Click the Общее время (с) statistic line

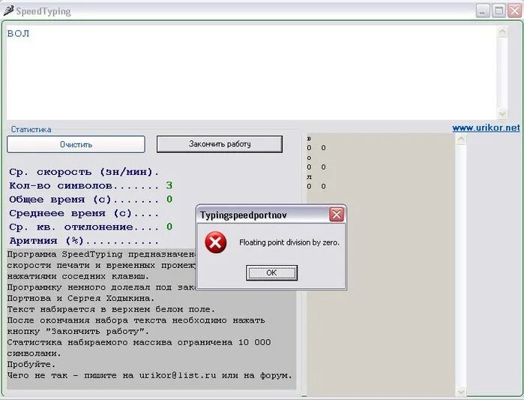pyautogui.click(x=91, y=200)
